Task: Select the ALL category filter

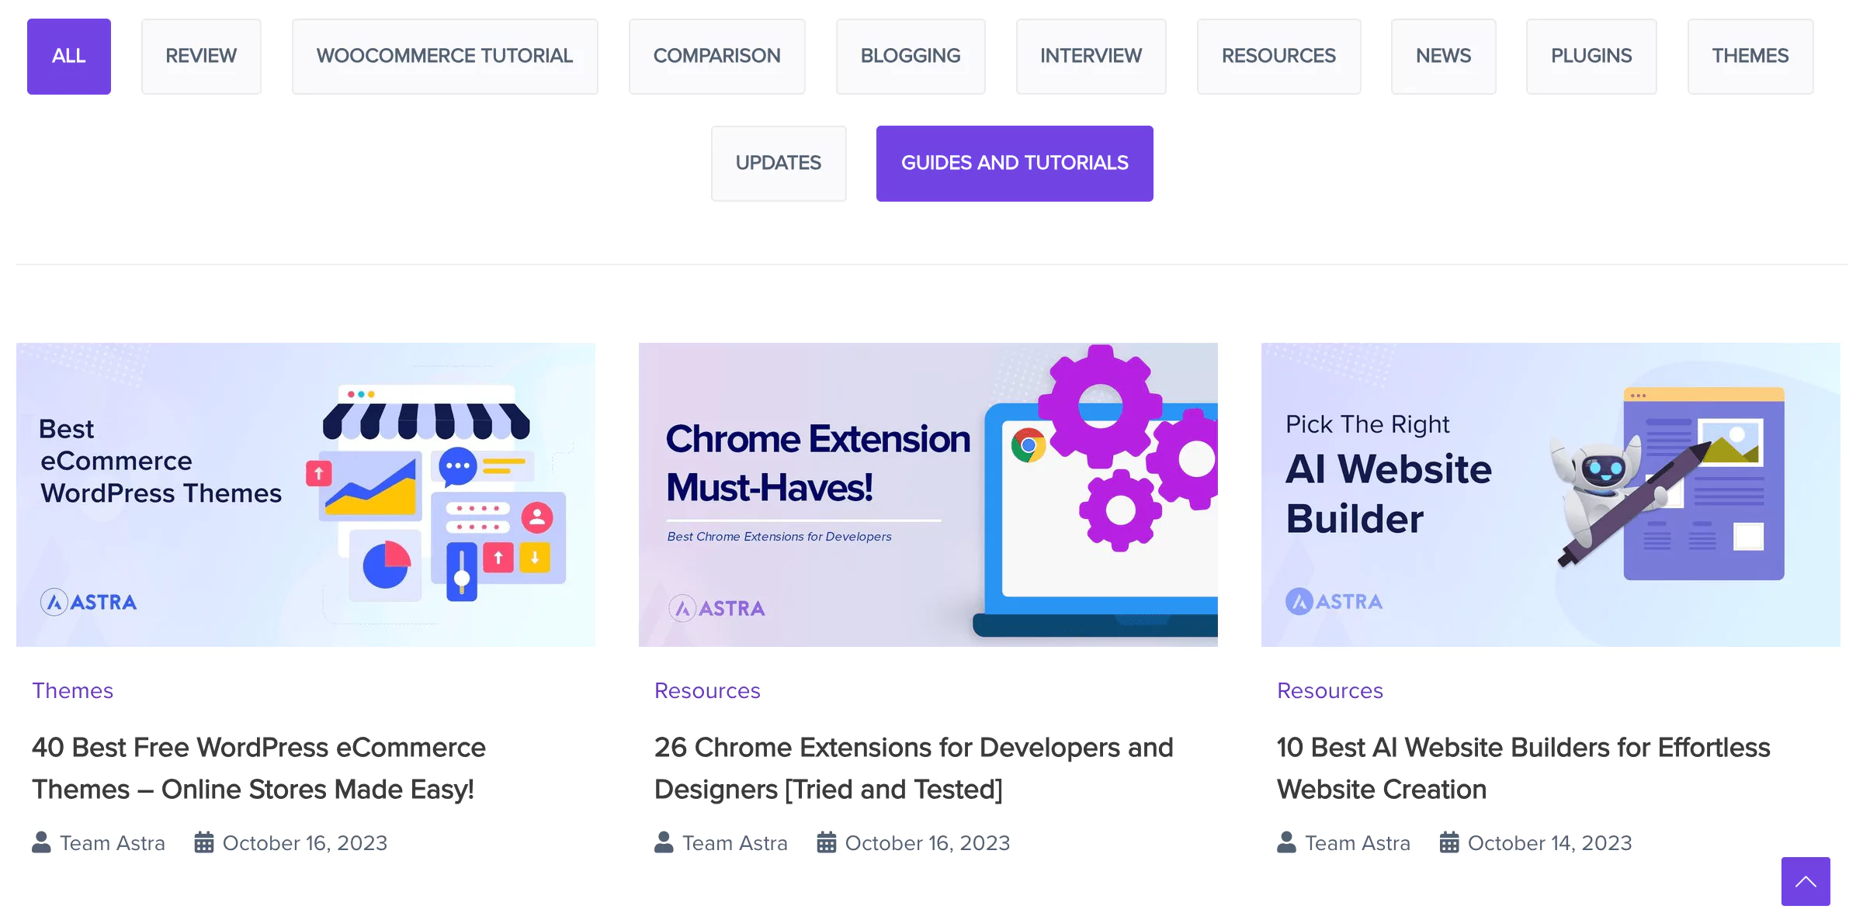Action: pyautogui.click(x=69, y=57)
